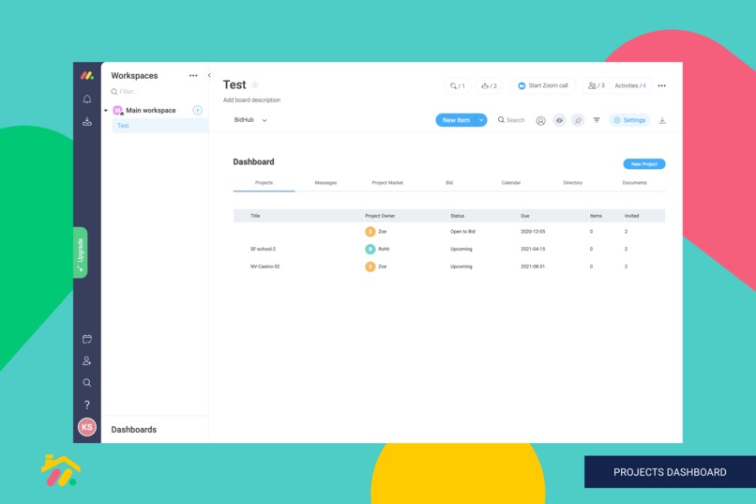The height and width of the screenshot is (504, 756).
Task: Click the Due column header
Action: point(525,216)
